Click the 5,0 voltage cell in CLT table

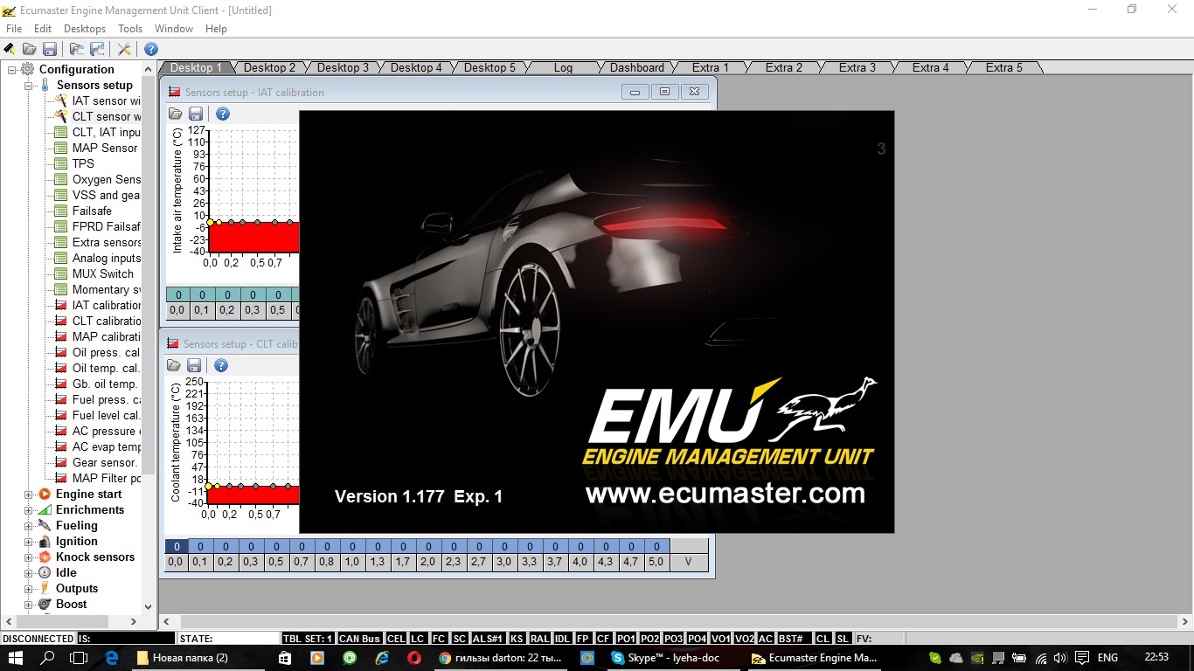pos(656,562)
